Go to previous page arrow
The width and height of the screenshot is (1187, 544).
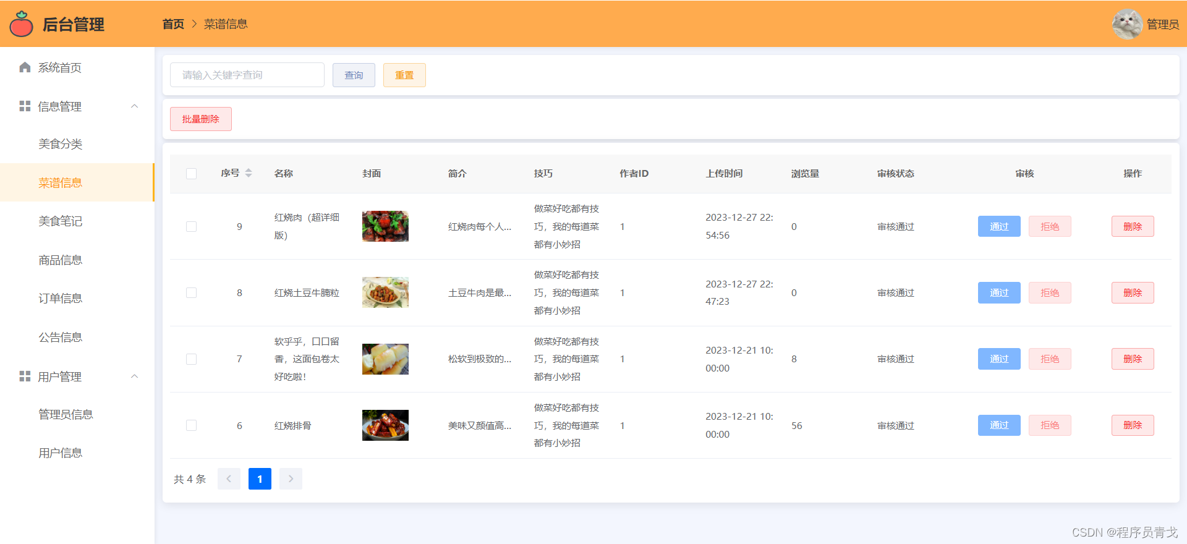[x=229, y=478]
